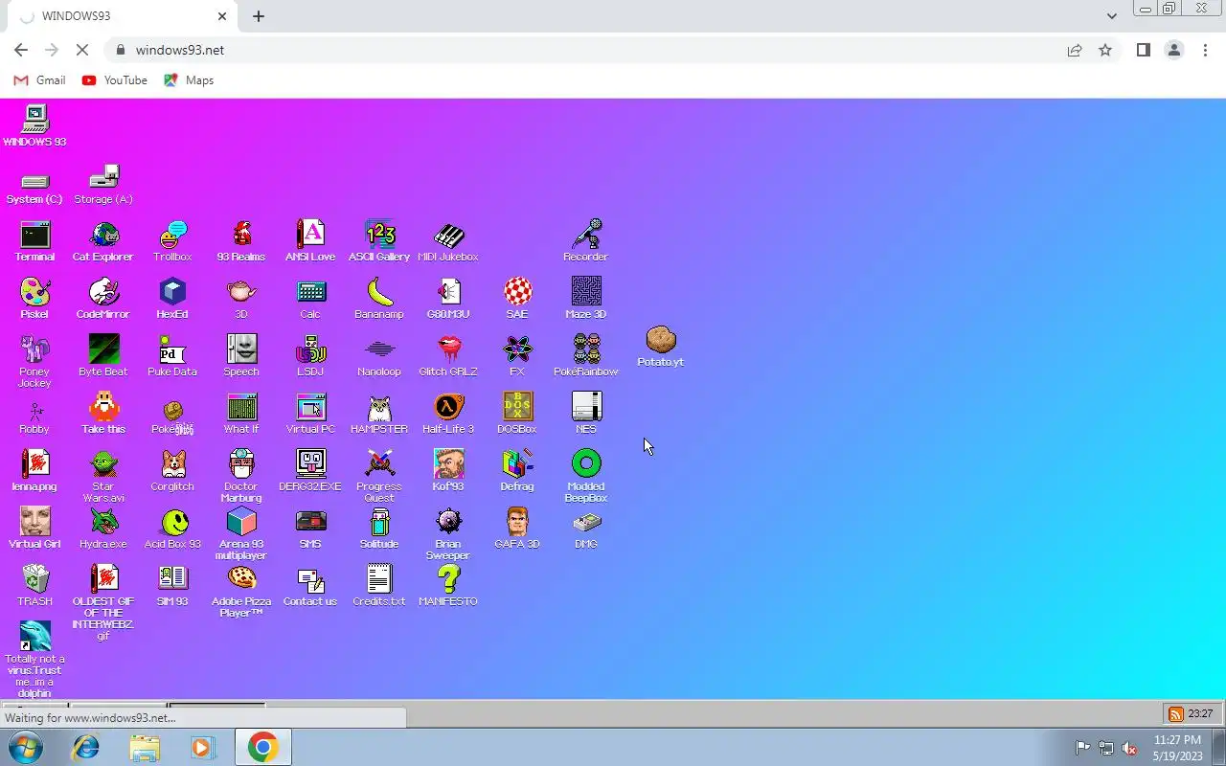Open Maps bookmark
Screen dimensions: 1226x766
pyautogui.click(x=189, y=80)
